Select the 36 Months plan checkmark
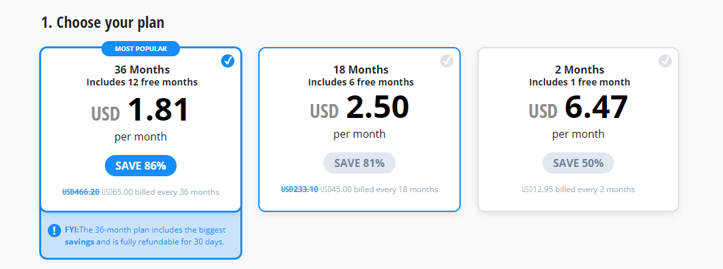 pos(228,61)
